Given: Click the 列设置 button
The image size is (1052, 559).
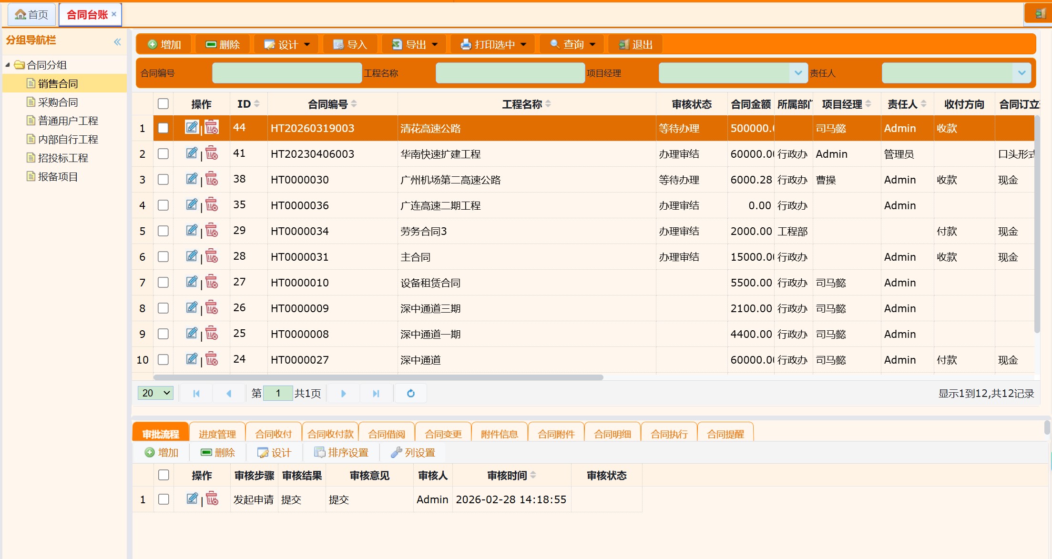Looking at the screenshot, I should click(413, 453).
